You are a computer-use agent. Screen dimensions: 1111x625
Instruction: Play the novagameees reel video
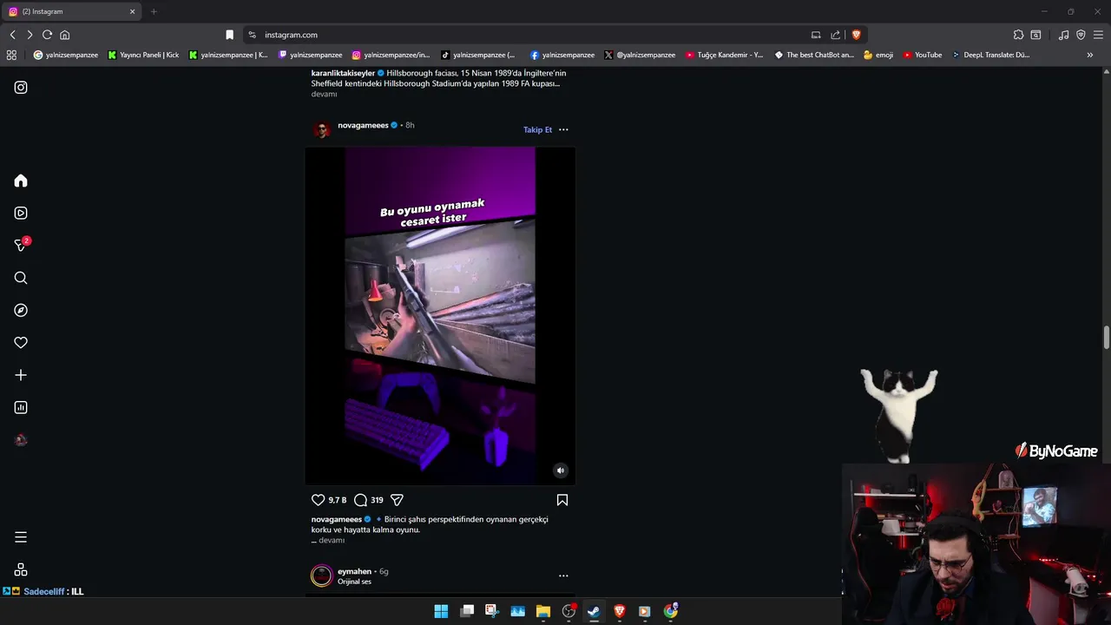(x=440, y=315)
